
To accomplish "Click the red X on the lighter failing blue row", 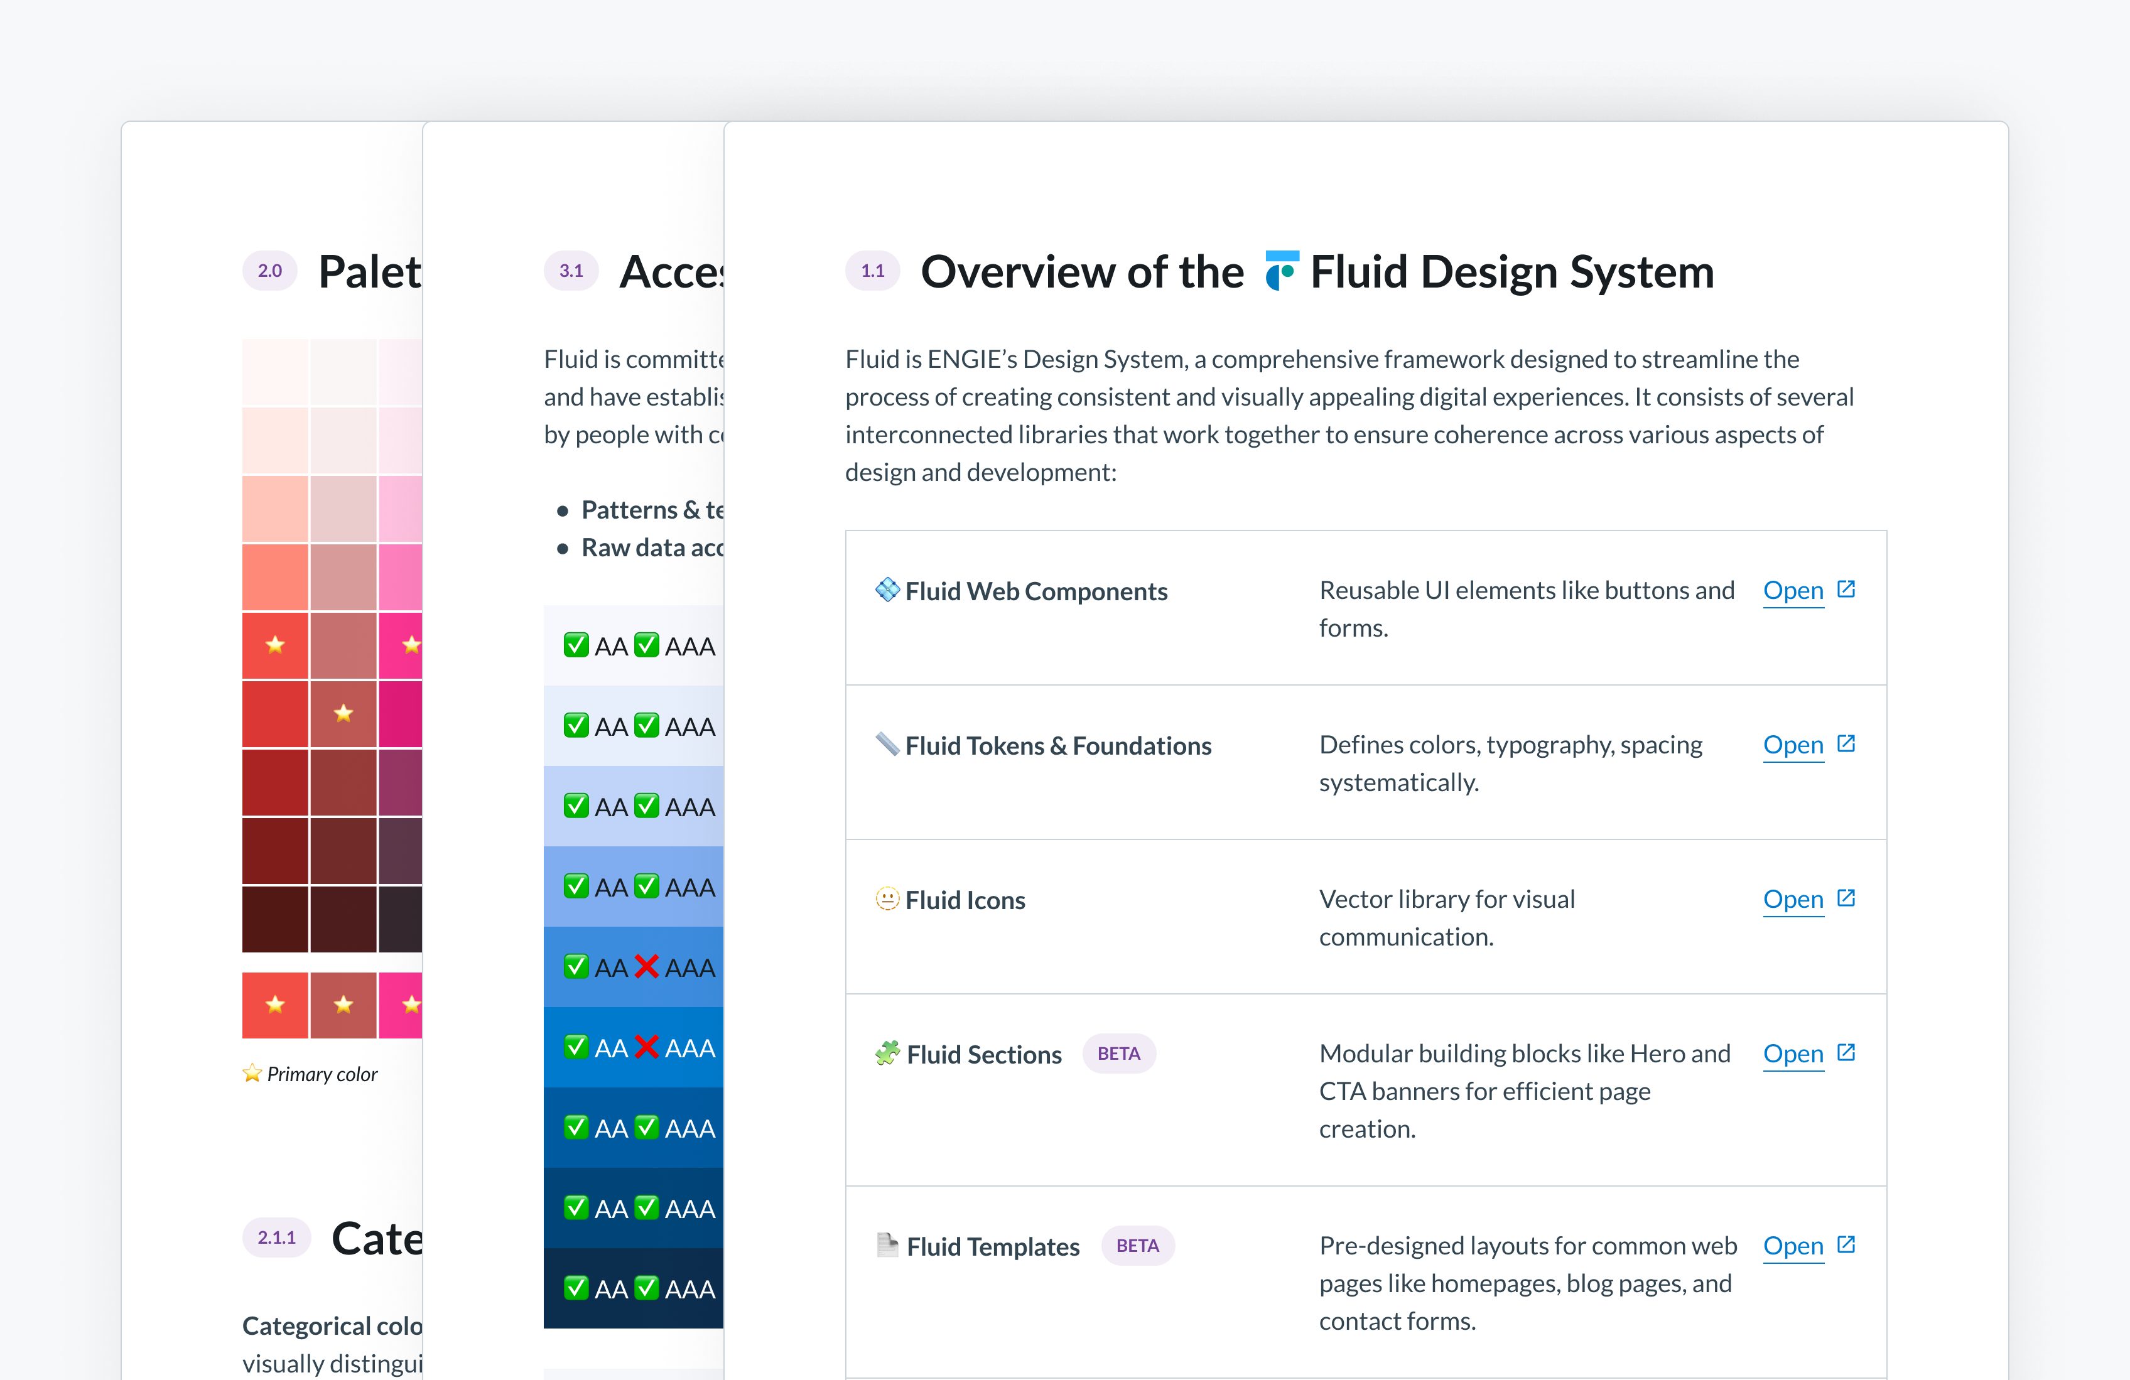I will point(646,966).
